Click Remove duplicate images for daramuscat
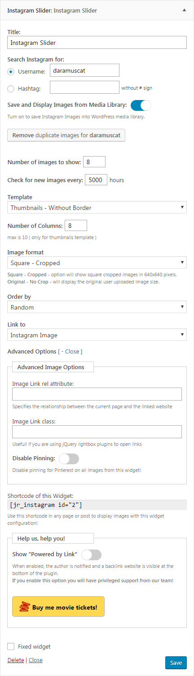Image resolution: width=194 pixels, height=676 pixels. click(x=66, y=135)
